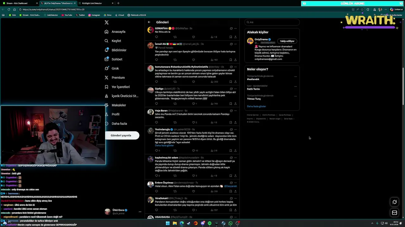Open Profil in the sidebar
The image size is (405, 227).
point(112,114)
